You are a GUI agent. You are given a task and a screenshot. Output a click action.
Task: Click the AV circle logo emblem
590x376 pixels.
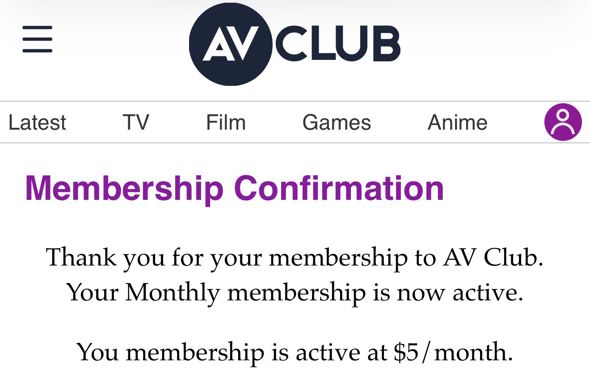click(230, 44)
